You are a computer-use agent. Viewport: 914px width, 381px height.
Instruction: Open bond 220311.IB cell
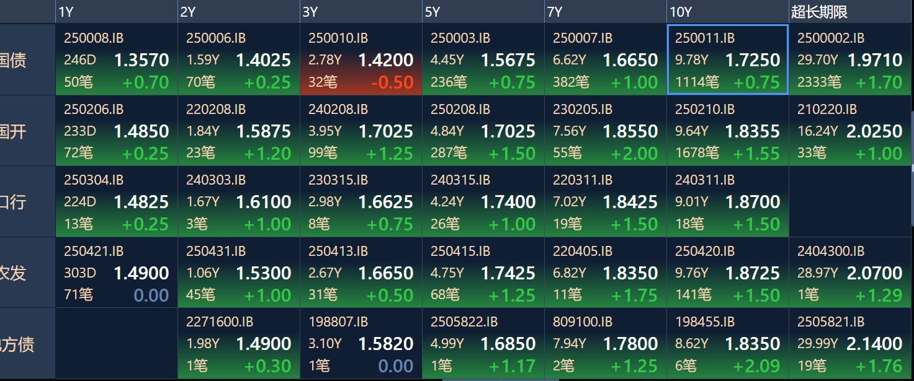click(606, 201)
